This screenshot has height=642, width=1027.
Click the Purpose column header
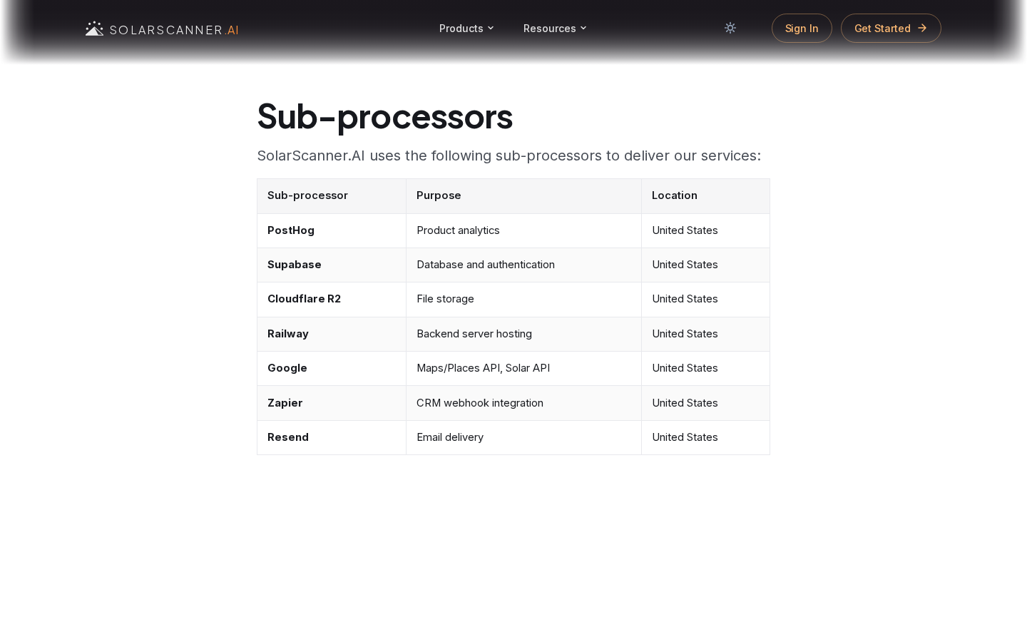coord(524,196)
